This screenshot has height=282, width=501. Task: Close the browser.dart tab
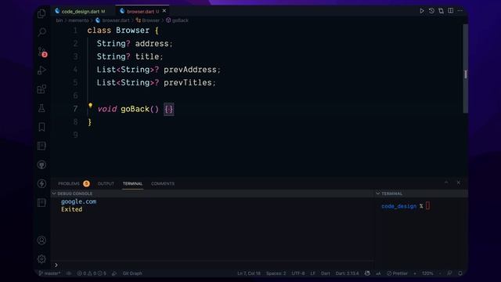tap(164, 11)
